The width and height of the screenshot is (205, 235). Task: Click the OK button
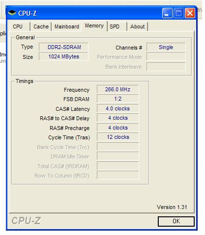point(176,221)
